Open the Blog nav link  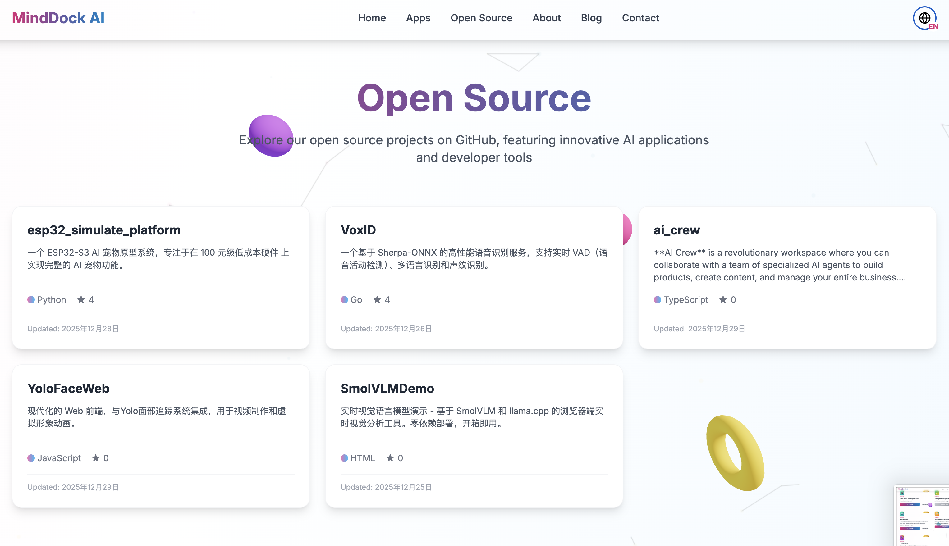tap(591, 18)
